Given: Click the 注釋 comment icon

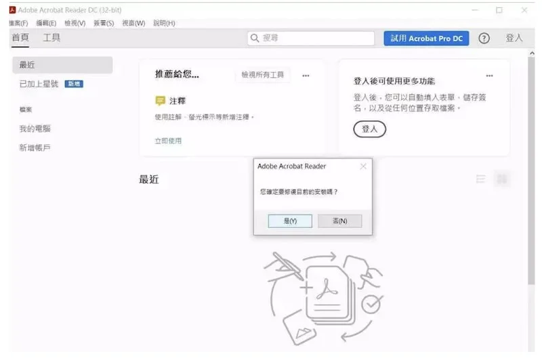Looking at the screenshot, I should pos(160,101).
